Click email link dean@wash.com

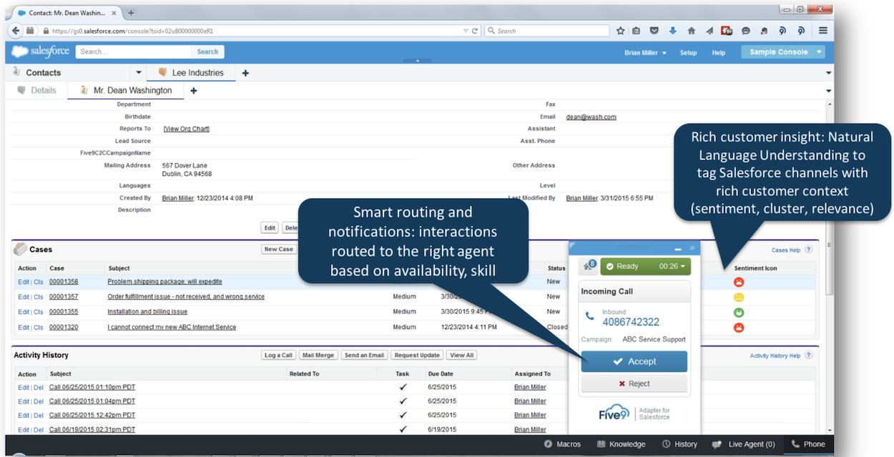pos(591,117)
